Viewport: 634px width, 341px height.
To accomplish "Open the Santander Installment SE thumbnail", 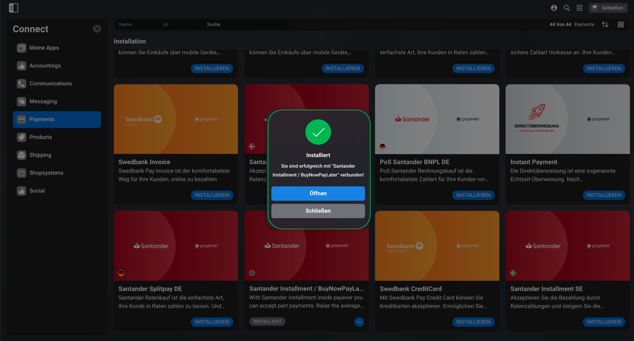I will click(x=568, y=246).
